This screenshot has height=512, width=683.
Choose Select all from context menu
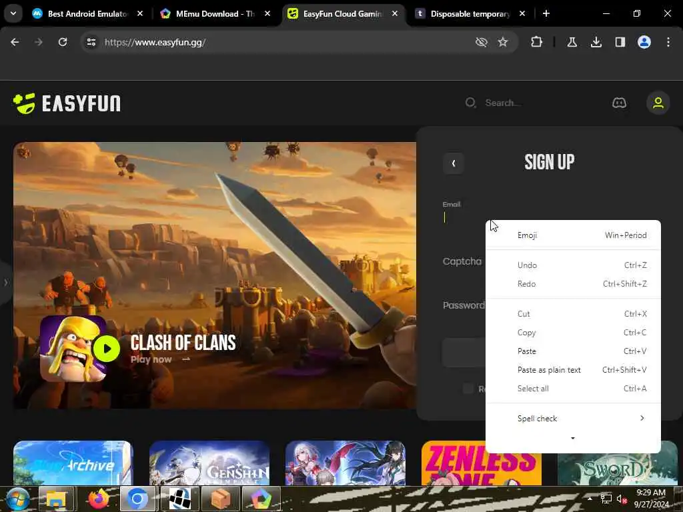pos(573,389)
